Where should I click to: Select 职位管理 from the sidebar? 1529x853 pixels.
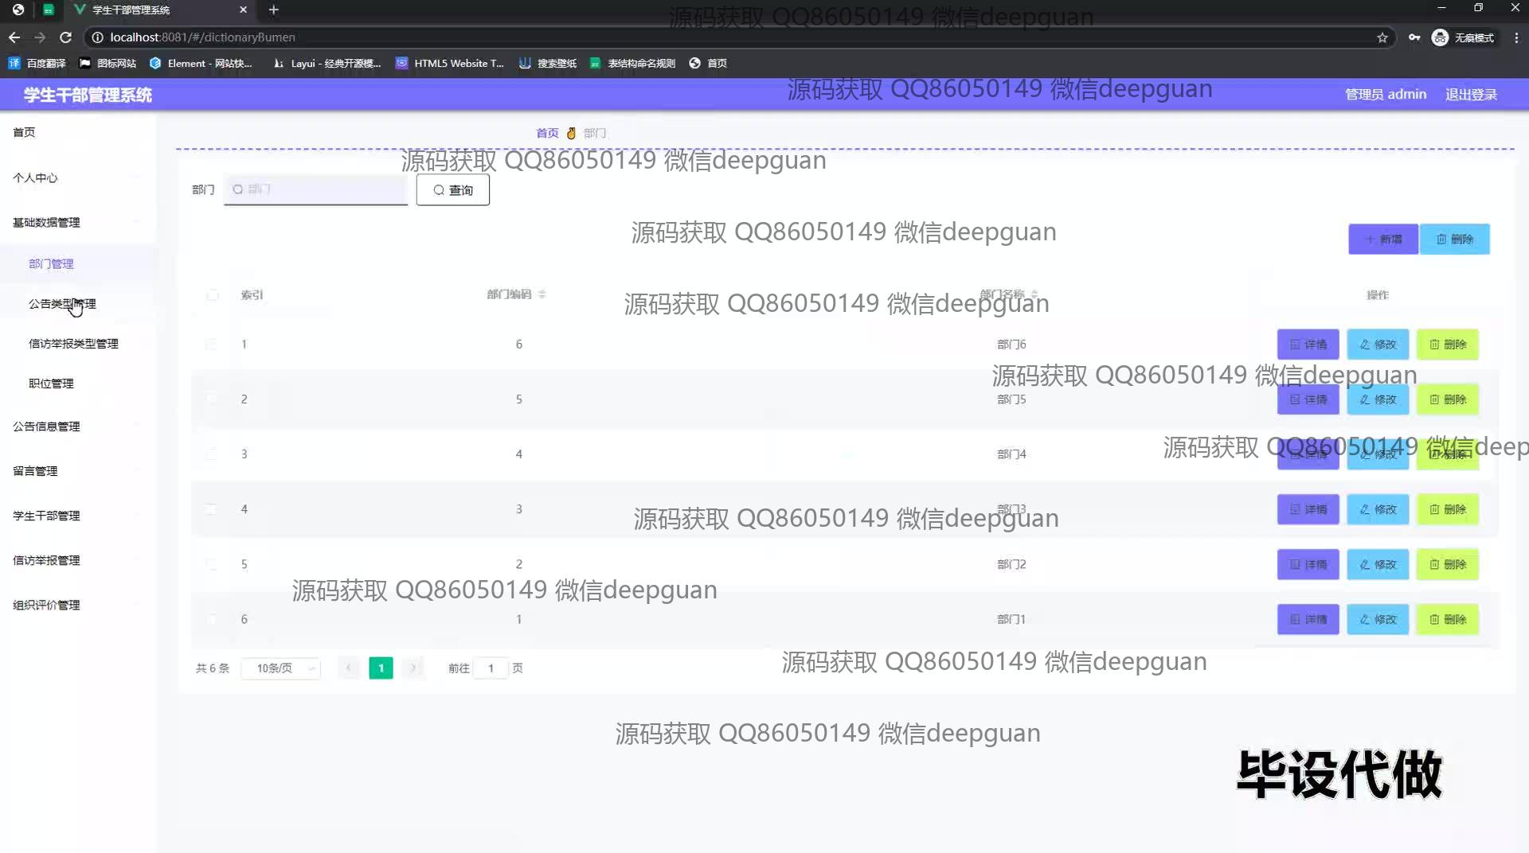point(51,384)
